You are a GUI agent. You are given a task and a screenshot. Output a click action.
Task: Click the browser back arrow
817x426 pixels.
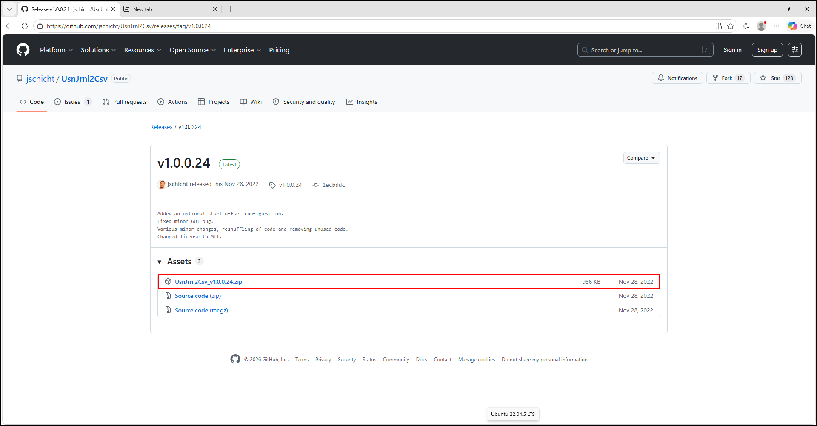(x=9, y=26)
